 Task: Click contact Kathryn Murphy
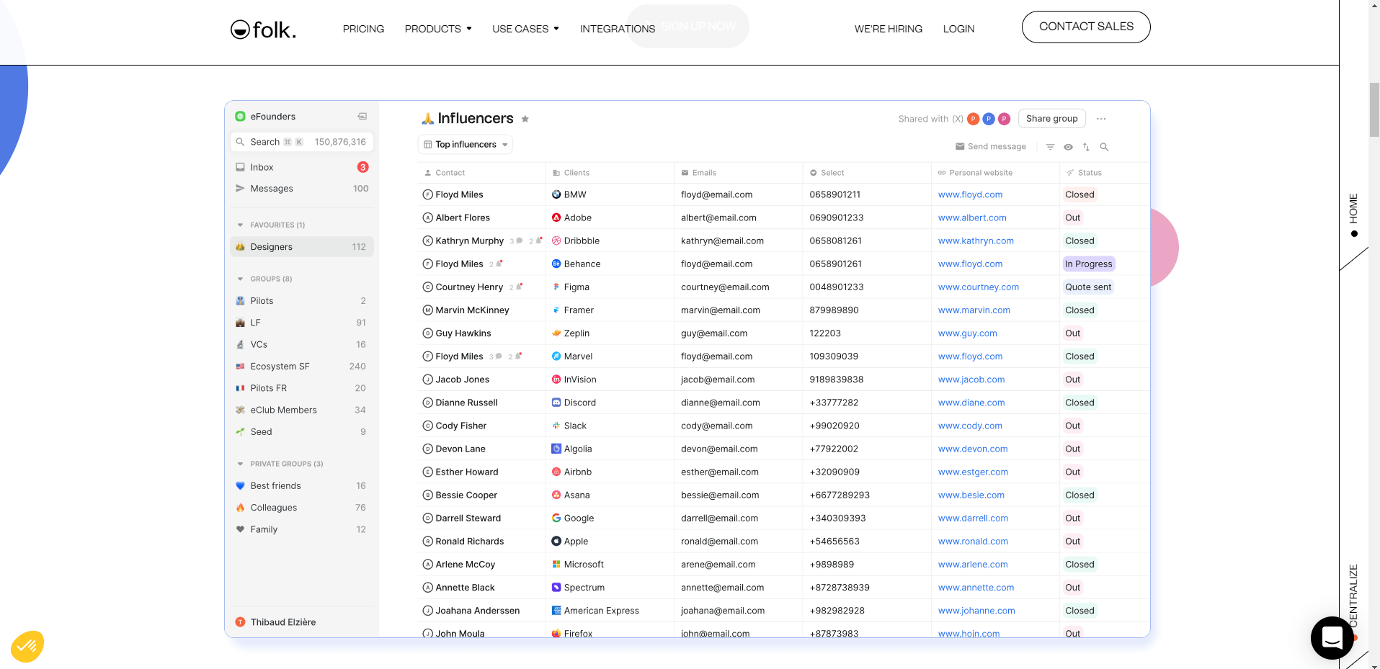click(469, 241)
